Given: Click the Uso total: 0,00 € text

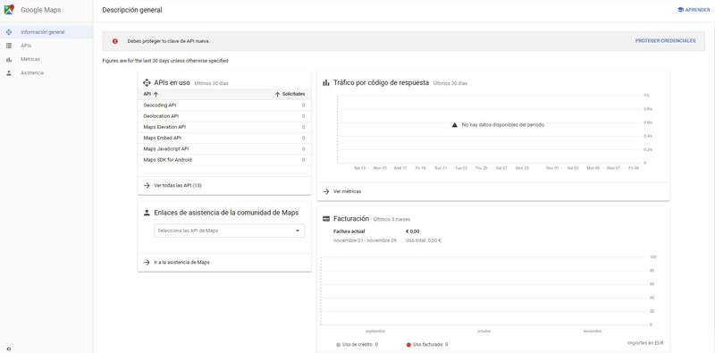Looking at the screenshot, I should [423, 240].
